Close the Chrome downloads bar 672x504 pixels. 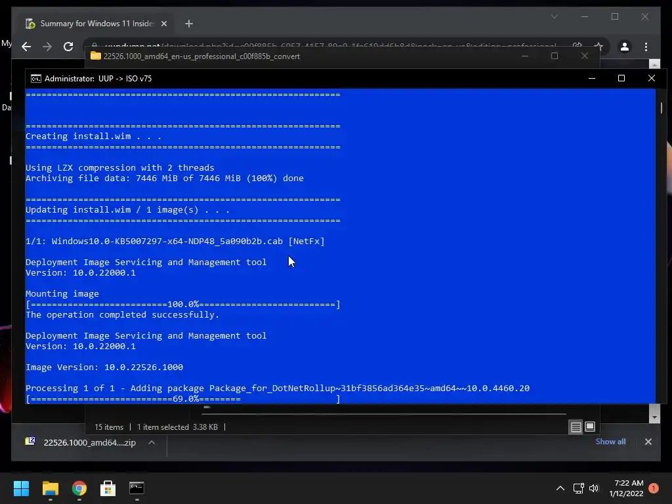[648, 442]
